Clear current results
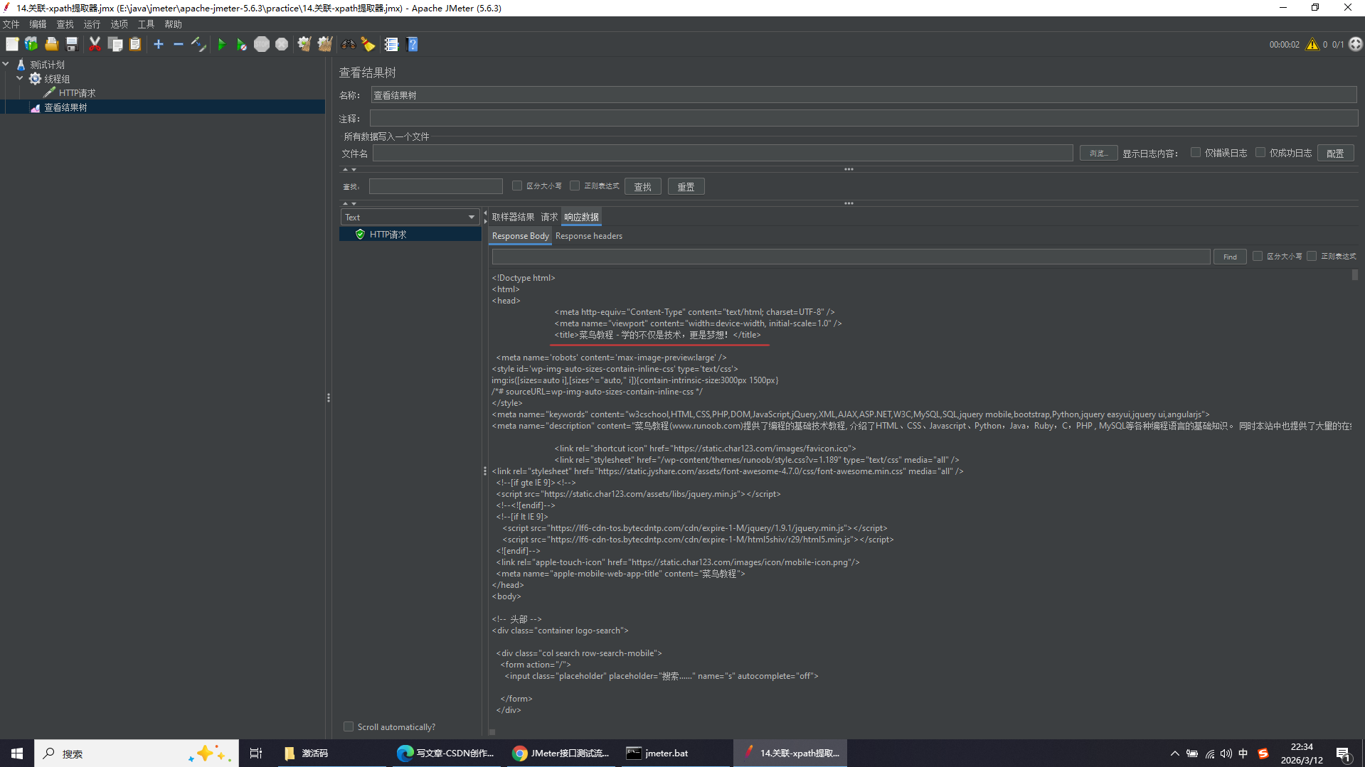1365x767 pixels. click(304, 44)
